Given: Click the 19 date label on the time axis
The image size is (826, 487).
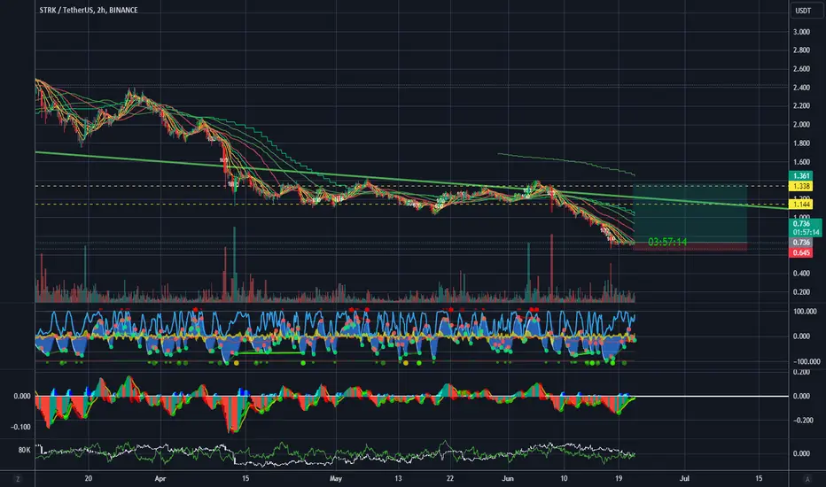Looking at the screenshot, I should click(619, 478).
